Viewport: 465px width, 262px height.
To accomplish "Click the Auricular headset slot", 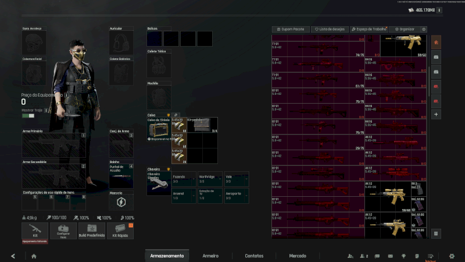I will pos(121,43).
